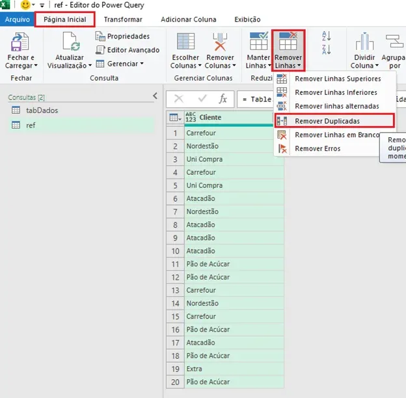Select the ref query

click(x=81, y=126)
